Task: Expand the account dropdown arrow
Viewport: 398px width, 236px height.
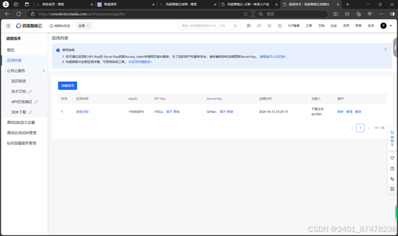Action: (391, 26)
